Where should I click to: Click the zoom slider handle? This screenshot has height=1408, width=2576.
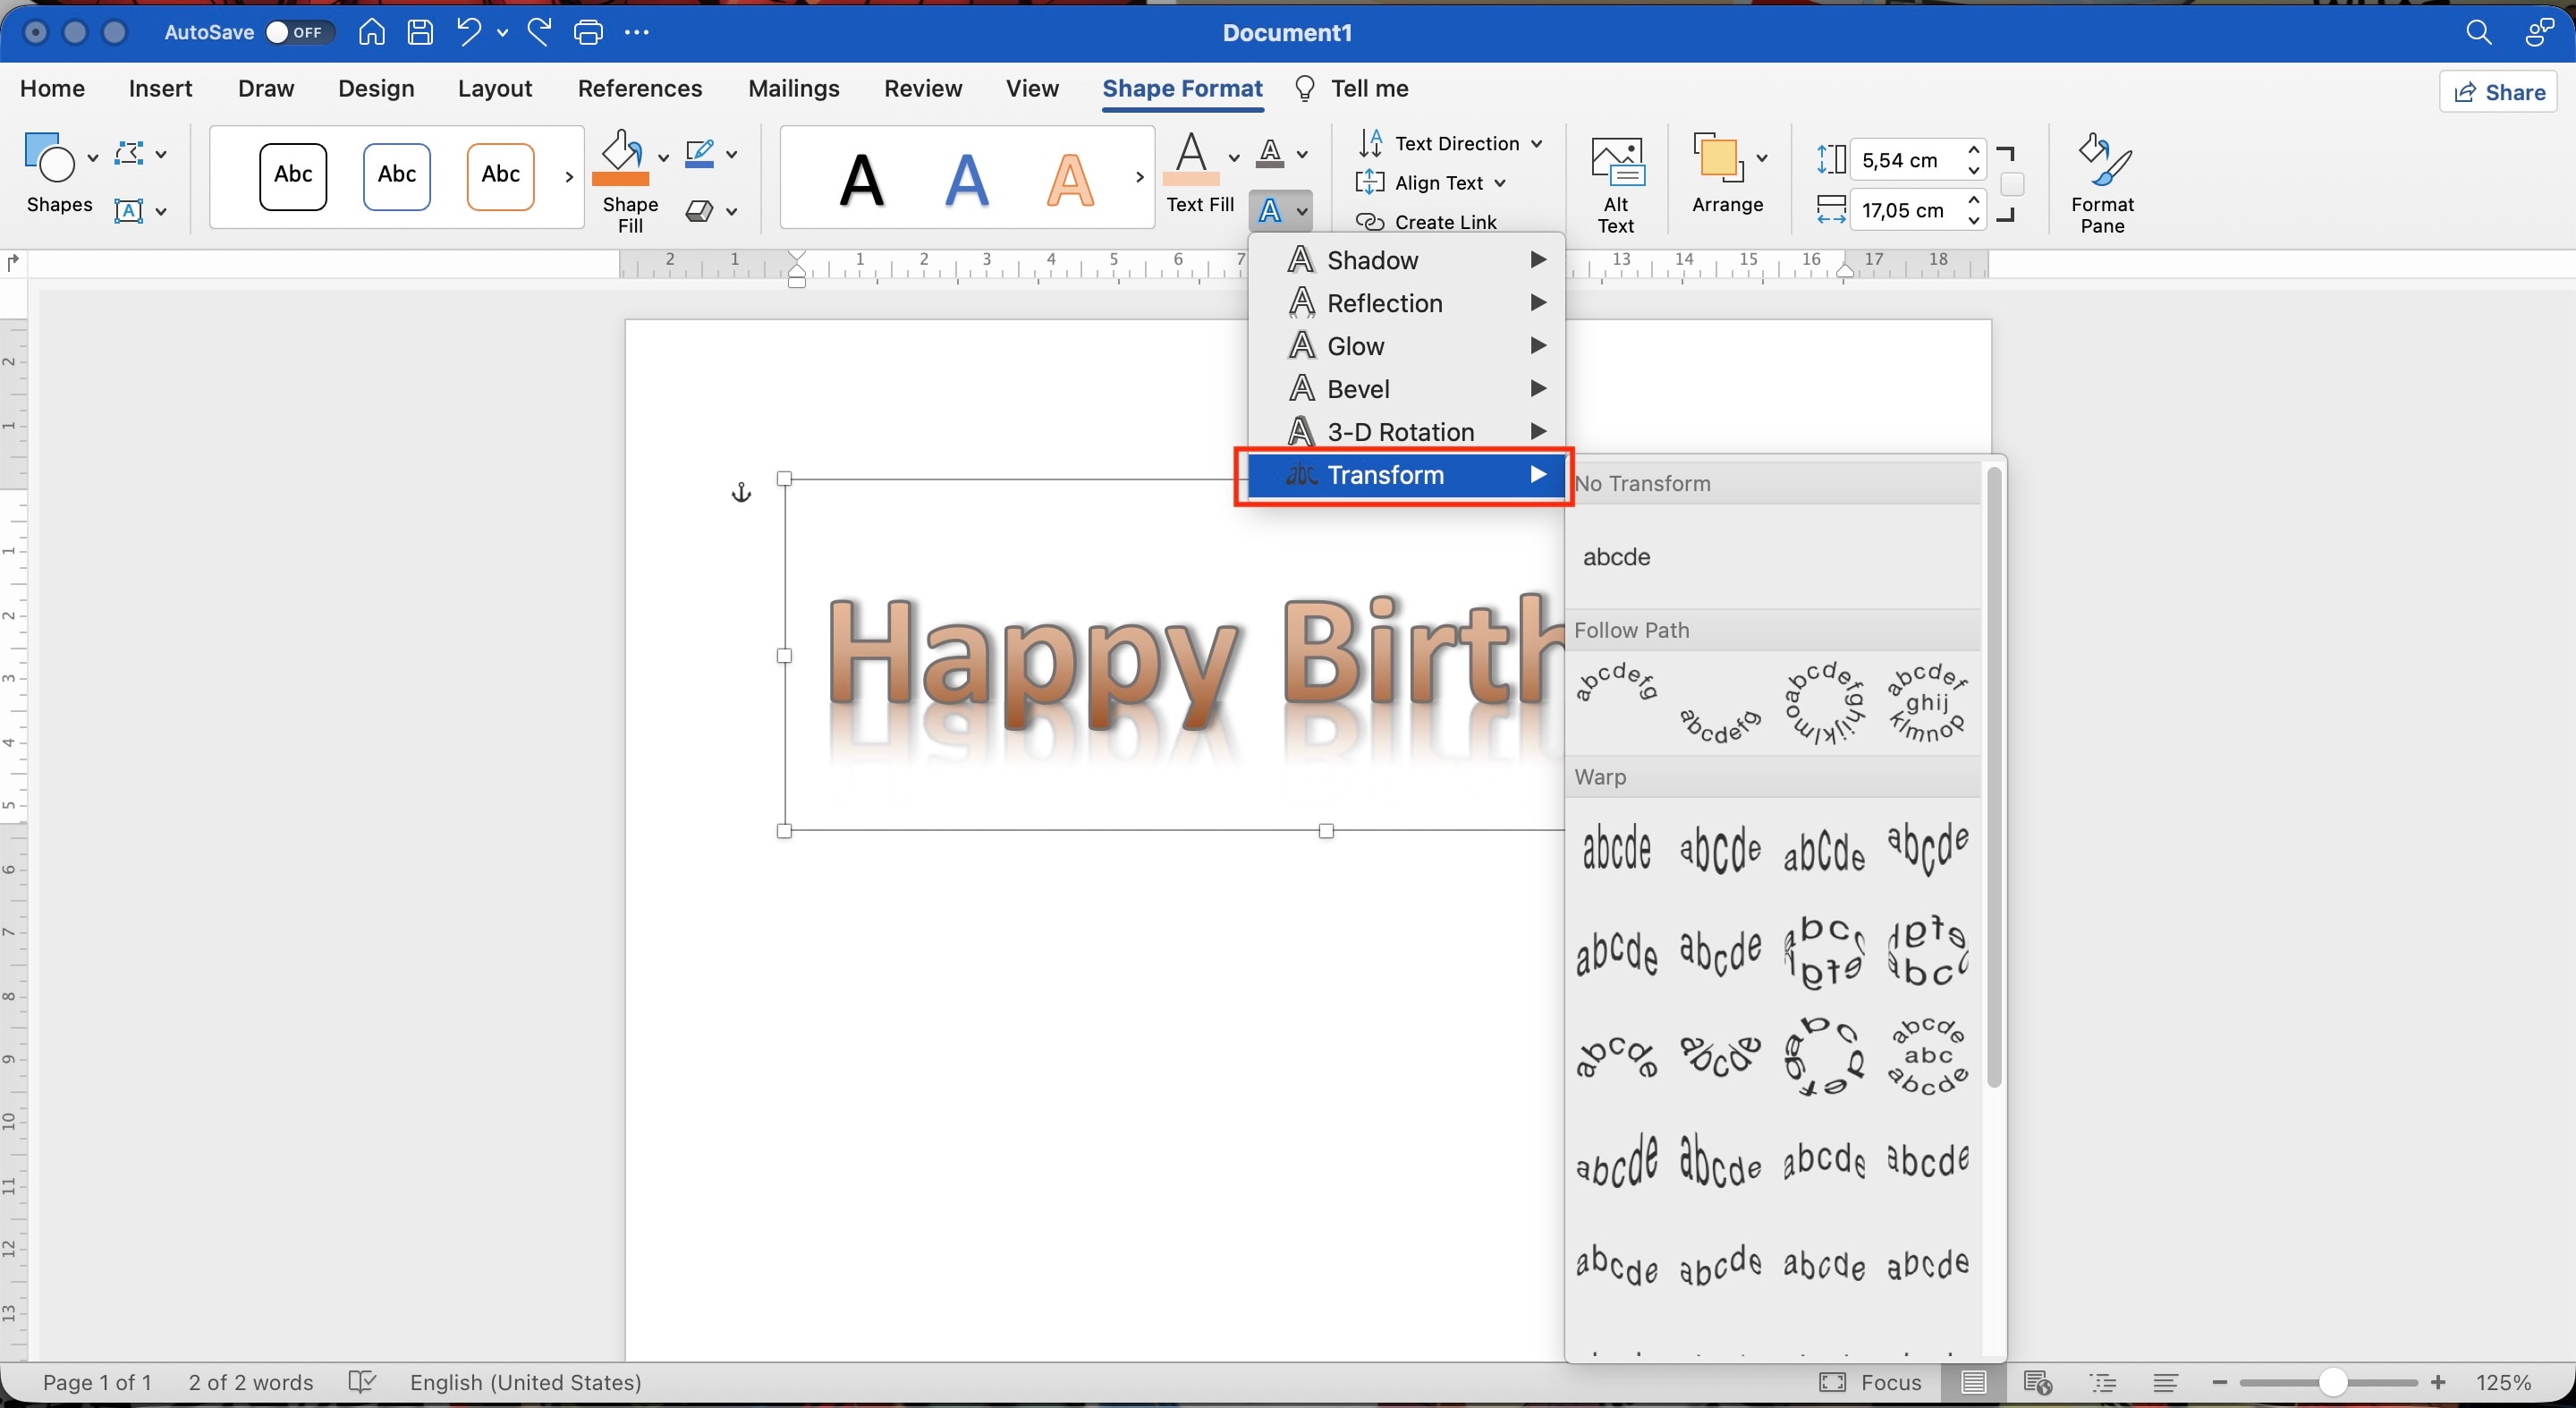coord(2332,1382)
